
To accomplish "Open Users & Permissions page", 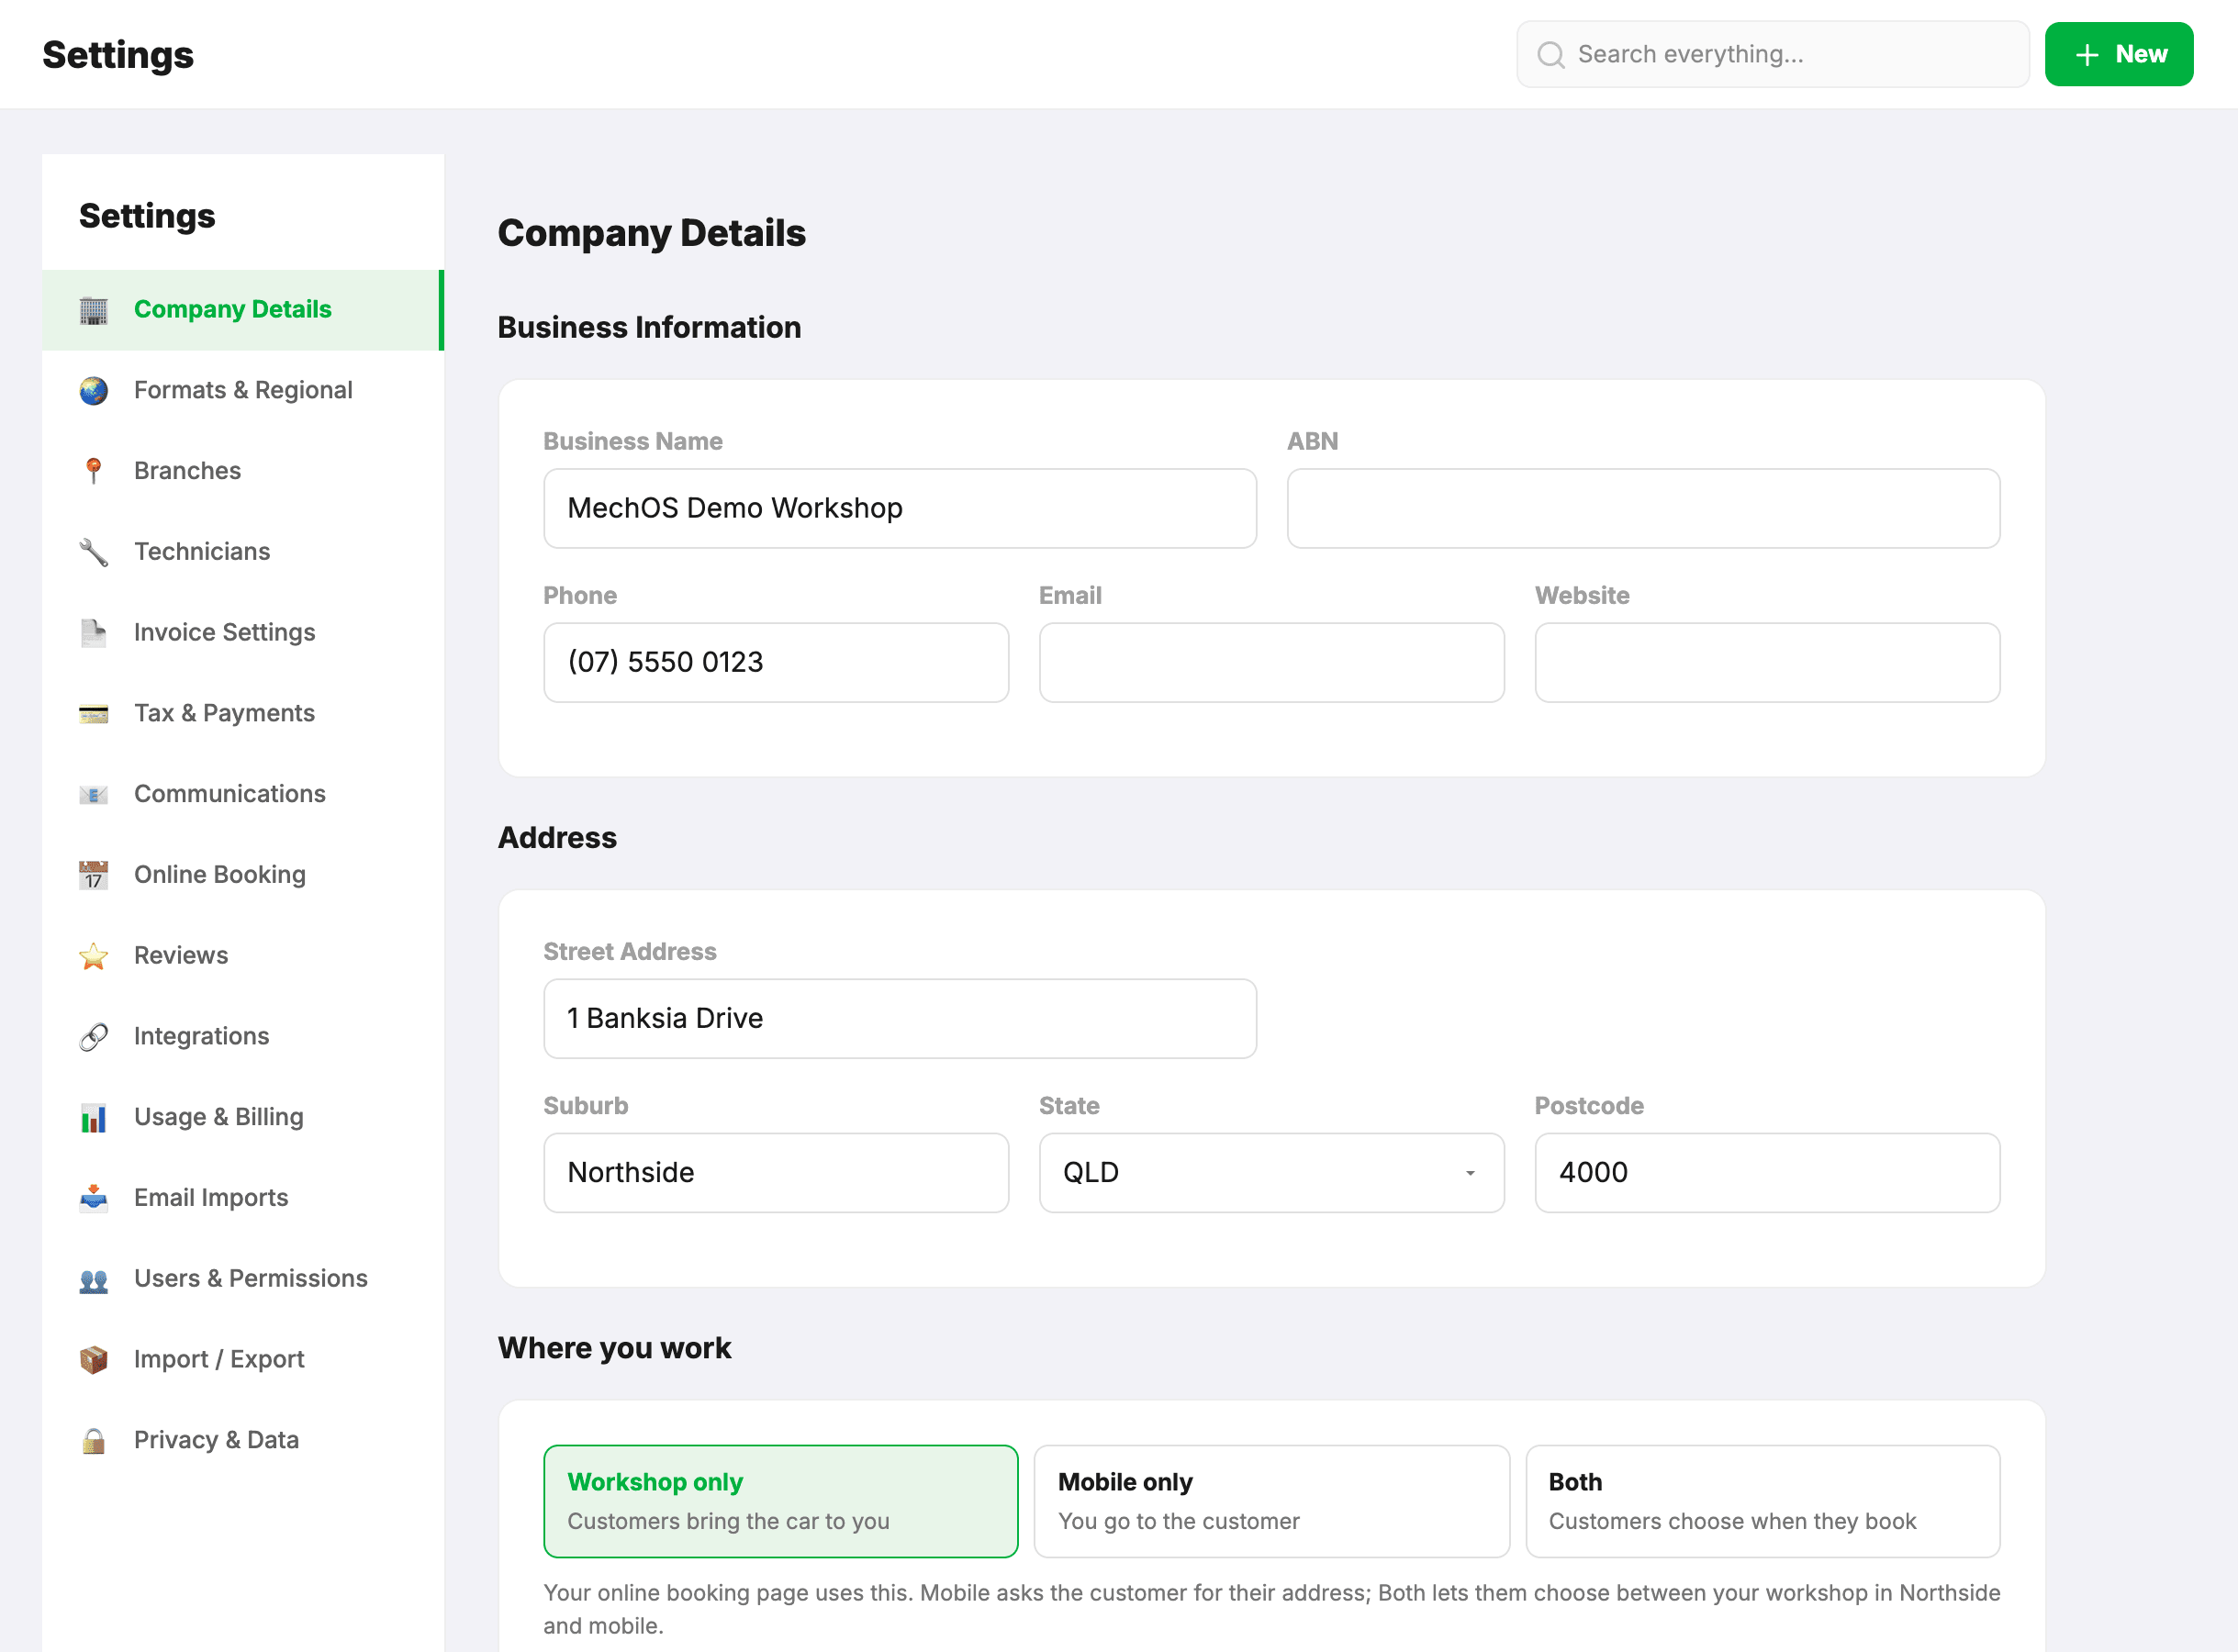I will point(242,1279).
